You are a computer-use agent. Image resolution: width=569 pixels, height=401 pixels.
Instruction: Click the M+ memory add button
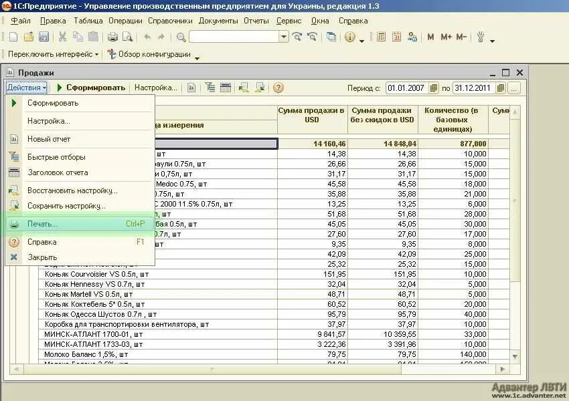click(446, 37)
